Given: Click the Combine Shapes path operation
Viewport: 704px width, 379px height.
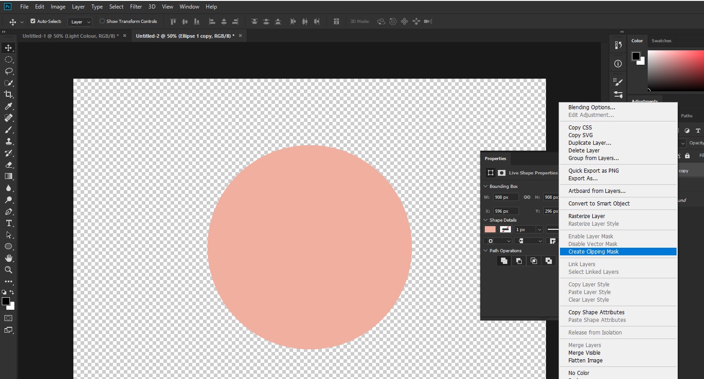Looking at the screenshot, I should click(504, 261).
